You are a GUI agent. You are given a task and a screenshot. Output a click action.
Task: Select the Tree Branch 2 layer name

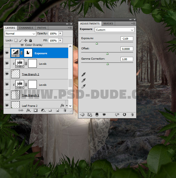(x=30, y=74)
